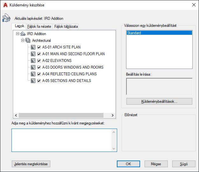The width and height of the screenshot is (199, 172).
Task: Click the Architectural subset icon
Action: coord(28,41)
